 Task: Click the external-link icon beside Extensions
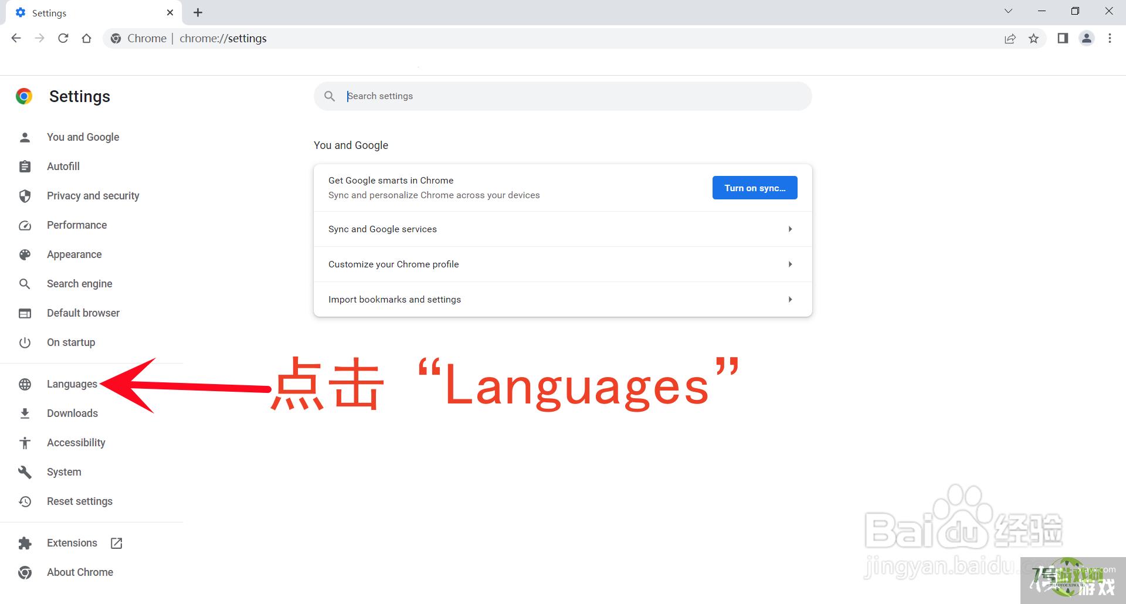pyautogui.click(x=116, y=543)
